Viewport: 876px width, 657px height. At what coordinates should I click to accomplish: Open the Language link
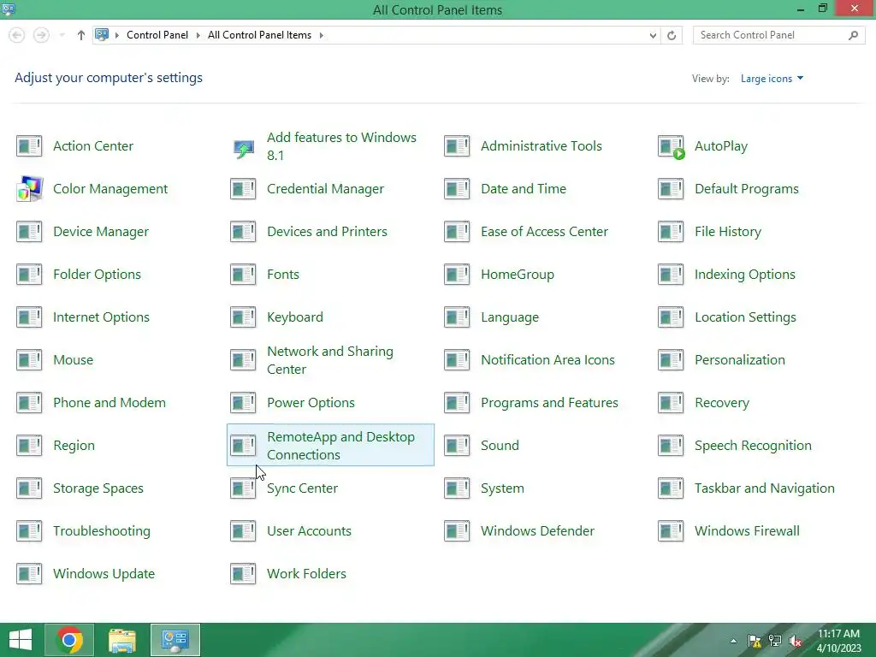click(x=510, y=317)
